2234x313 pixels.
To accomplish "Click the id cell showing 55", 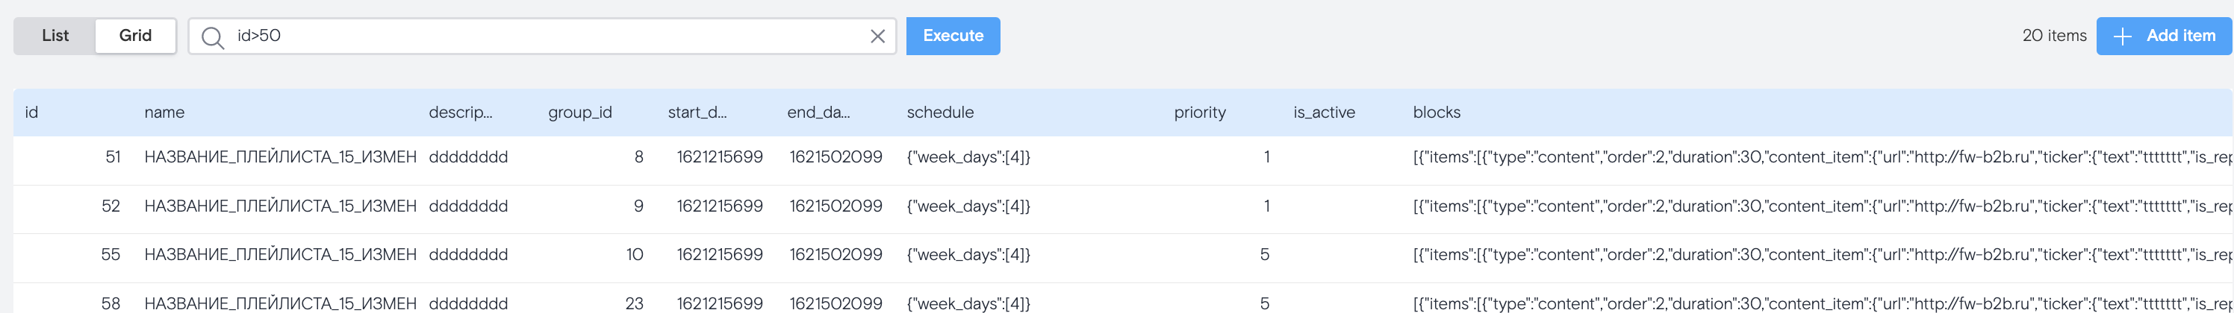I will click(x=111, y=255).
